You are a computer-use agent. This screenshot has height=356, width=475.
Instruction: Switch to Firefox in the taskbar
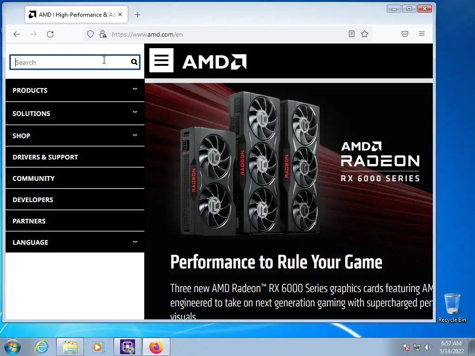click(x=156, y=347)
